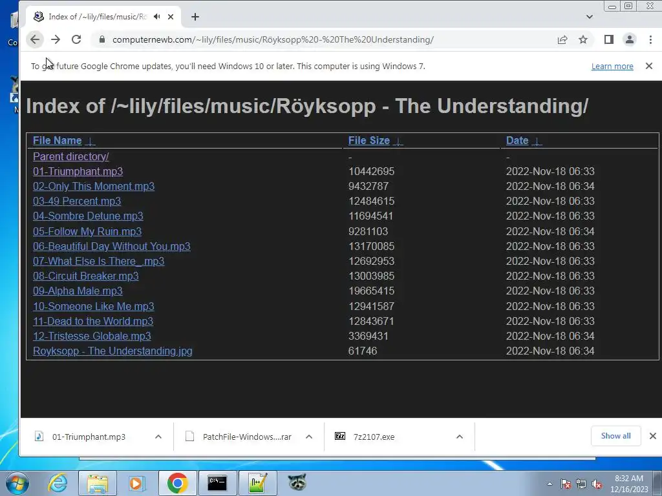Expand options for 7z2107.exe download
The image size is (662, 496).
click(460, 437)
